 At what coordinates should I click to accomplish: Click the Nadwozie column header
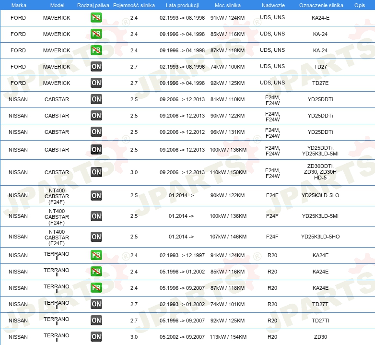point(273,5)
